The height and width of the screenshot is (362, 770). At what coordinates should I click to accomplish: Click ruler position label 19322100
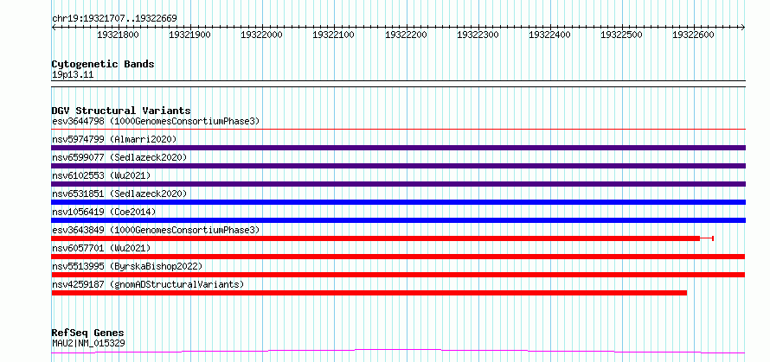333,35
